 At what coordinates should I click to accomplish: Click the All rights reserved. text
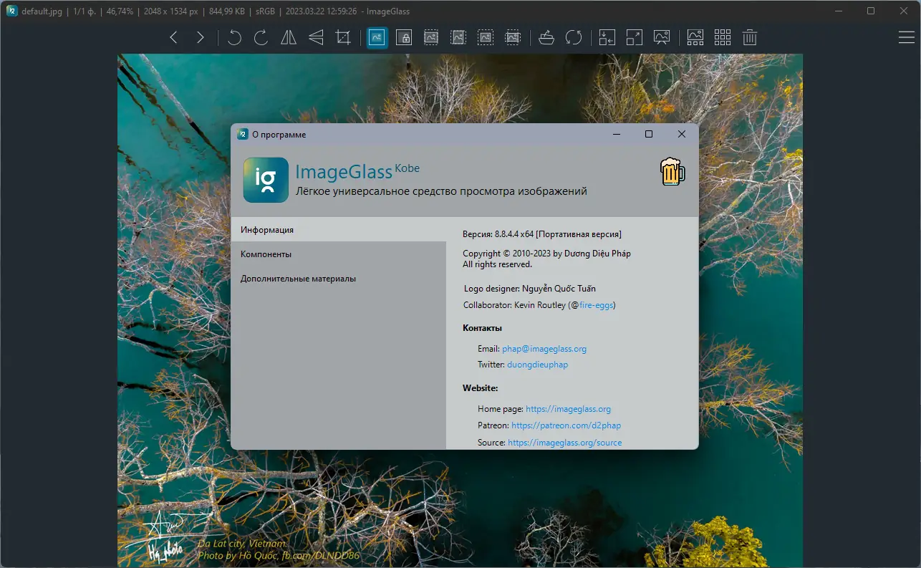click(x=497, y=264)
